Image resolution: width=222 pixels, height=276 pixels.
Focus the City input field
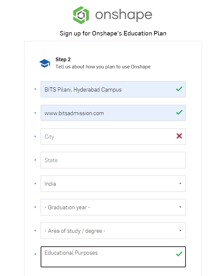pyautogui.click(x=113, y=137)
